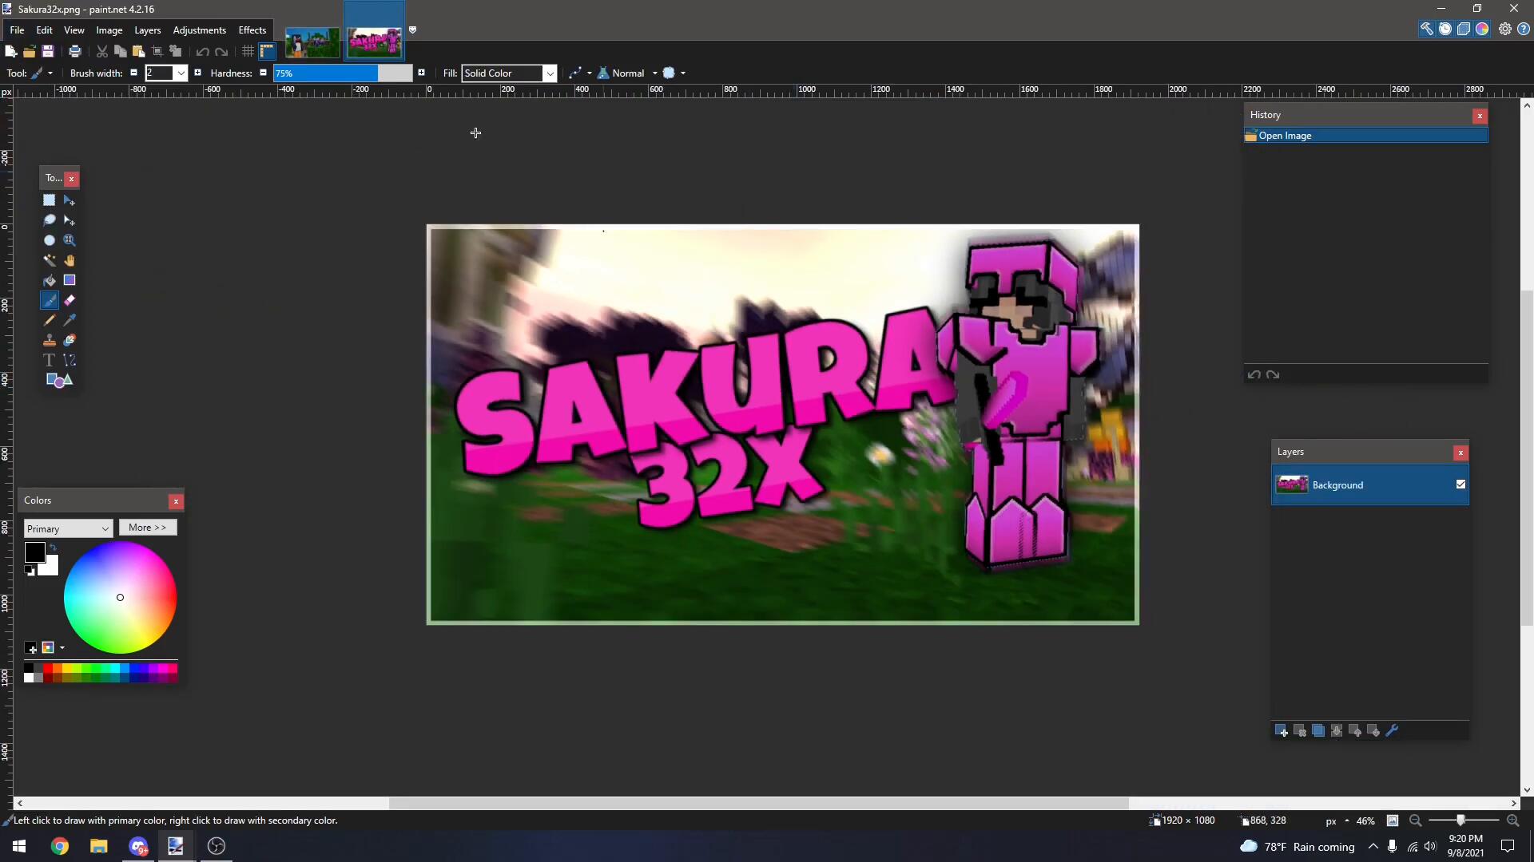Screen dimensions: 1534x862
Task: Toggle rulers display button
Action: (267, 51)
